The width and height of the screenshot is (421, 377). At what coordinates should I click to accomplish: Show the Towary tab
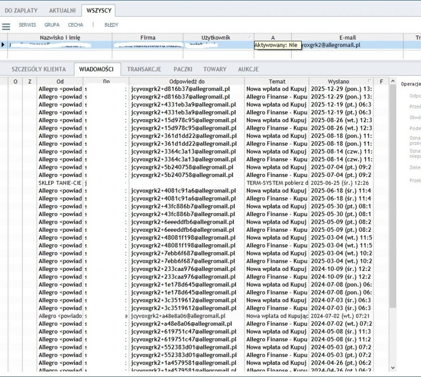(215, 69)
